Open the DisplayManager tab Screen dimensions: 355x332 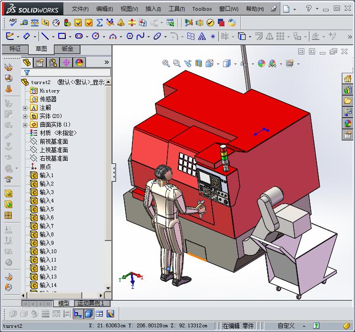click(x=79, y=62)
